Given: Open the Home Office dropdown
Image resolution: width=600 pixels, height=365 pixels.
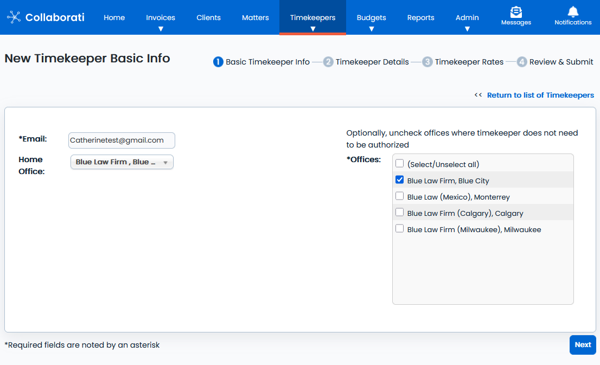Looking at the screenshot, I should pyautogui.click(x=122, y=162).
